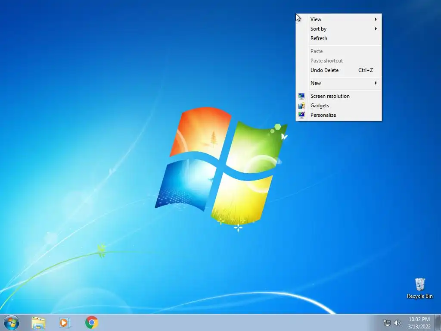Click the greyed-out Paste entry
441x331 pixels.
point(339,51)
